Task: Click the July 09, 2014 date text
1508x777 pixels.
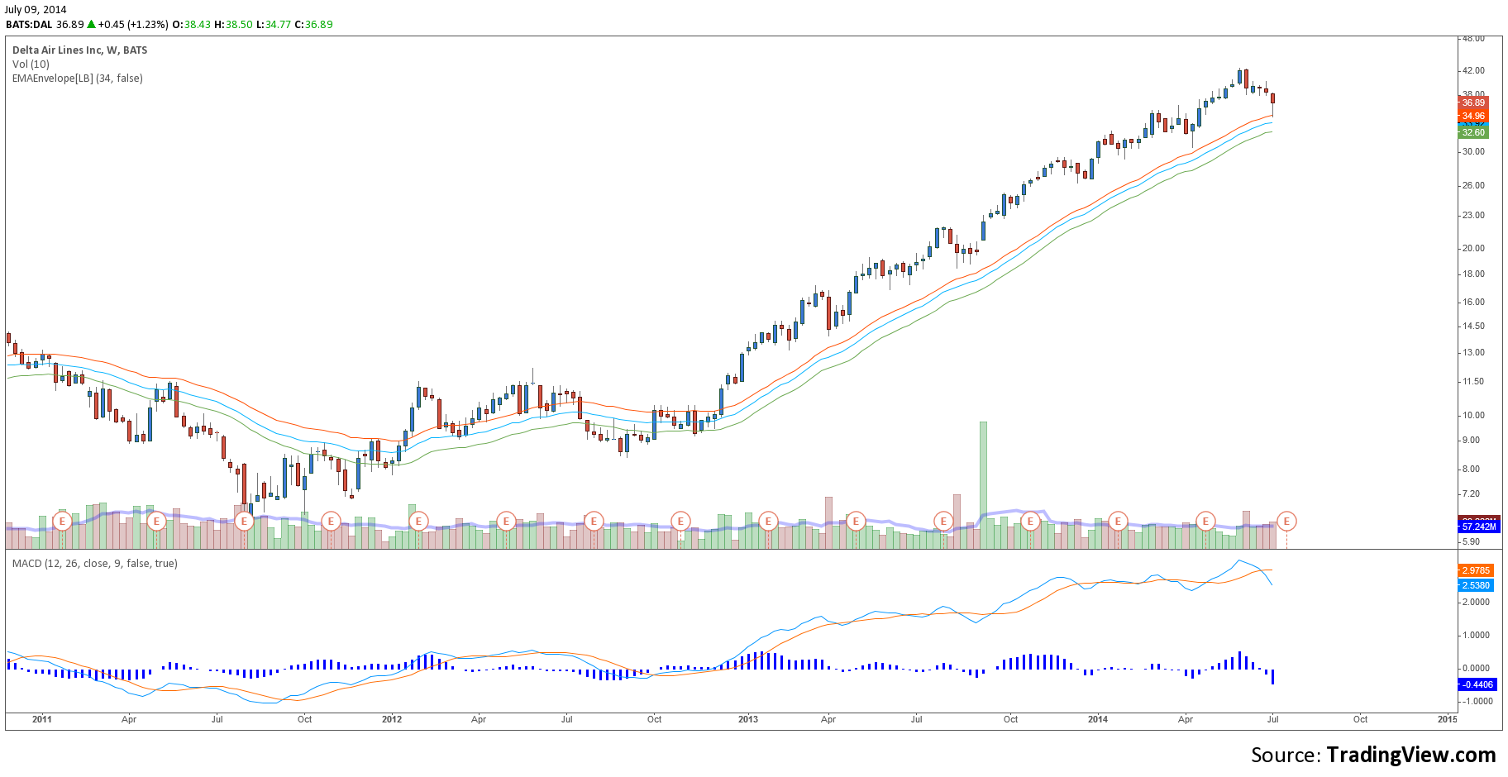Action: [x=36, y=10]
